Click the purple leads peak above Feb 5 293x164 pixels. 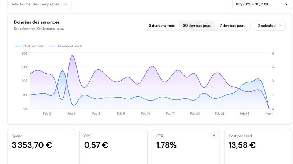click(72, 56)
